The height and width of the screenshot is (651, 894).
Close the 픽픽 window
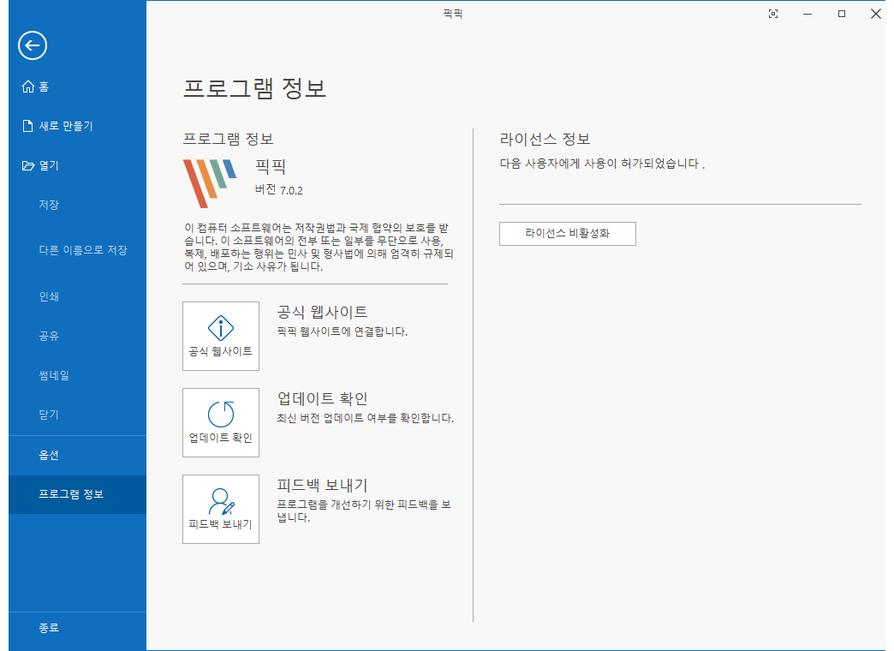(876, 14)
